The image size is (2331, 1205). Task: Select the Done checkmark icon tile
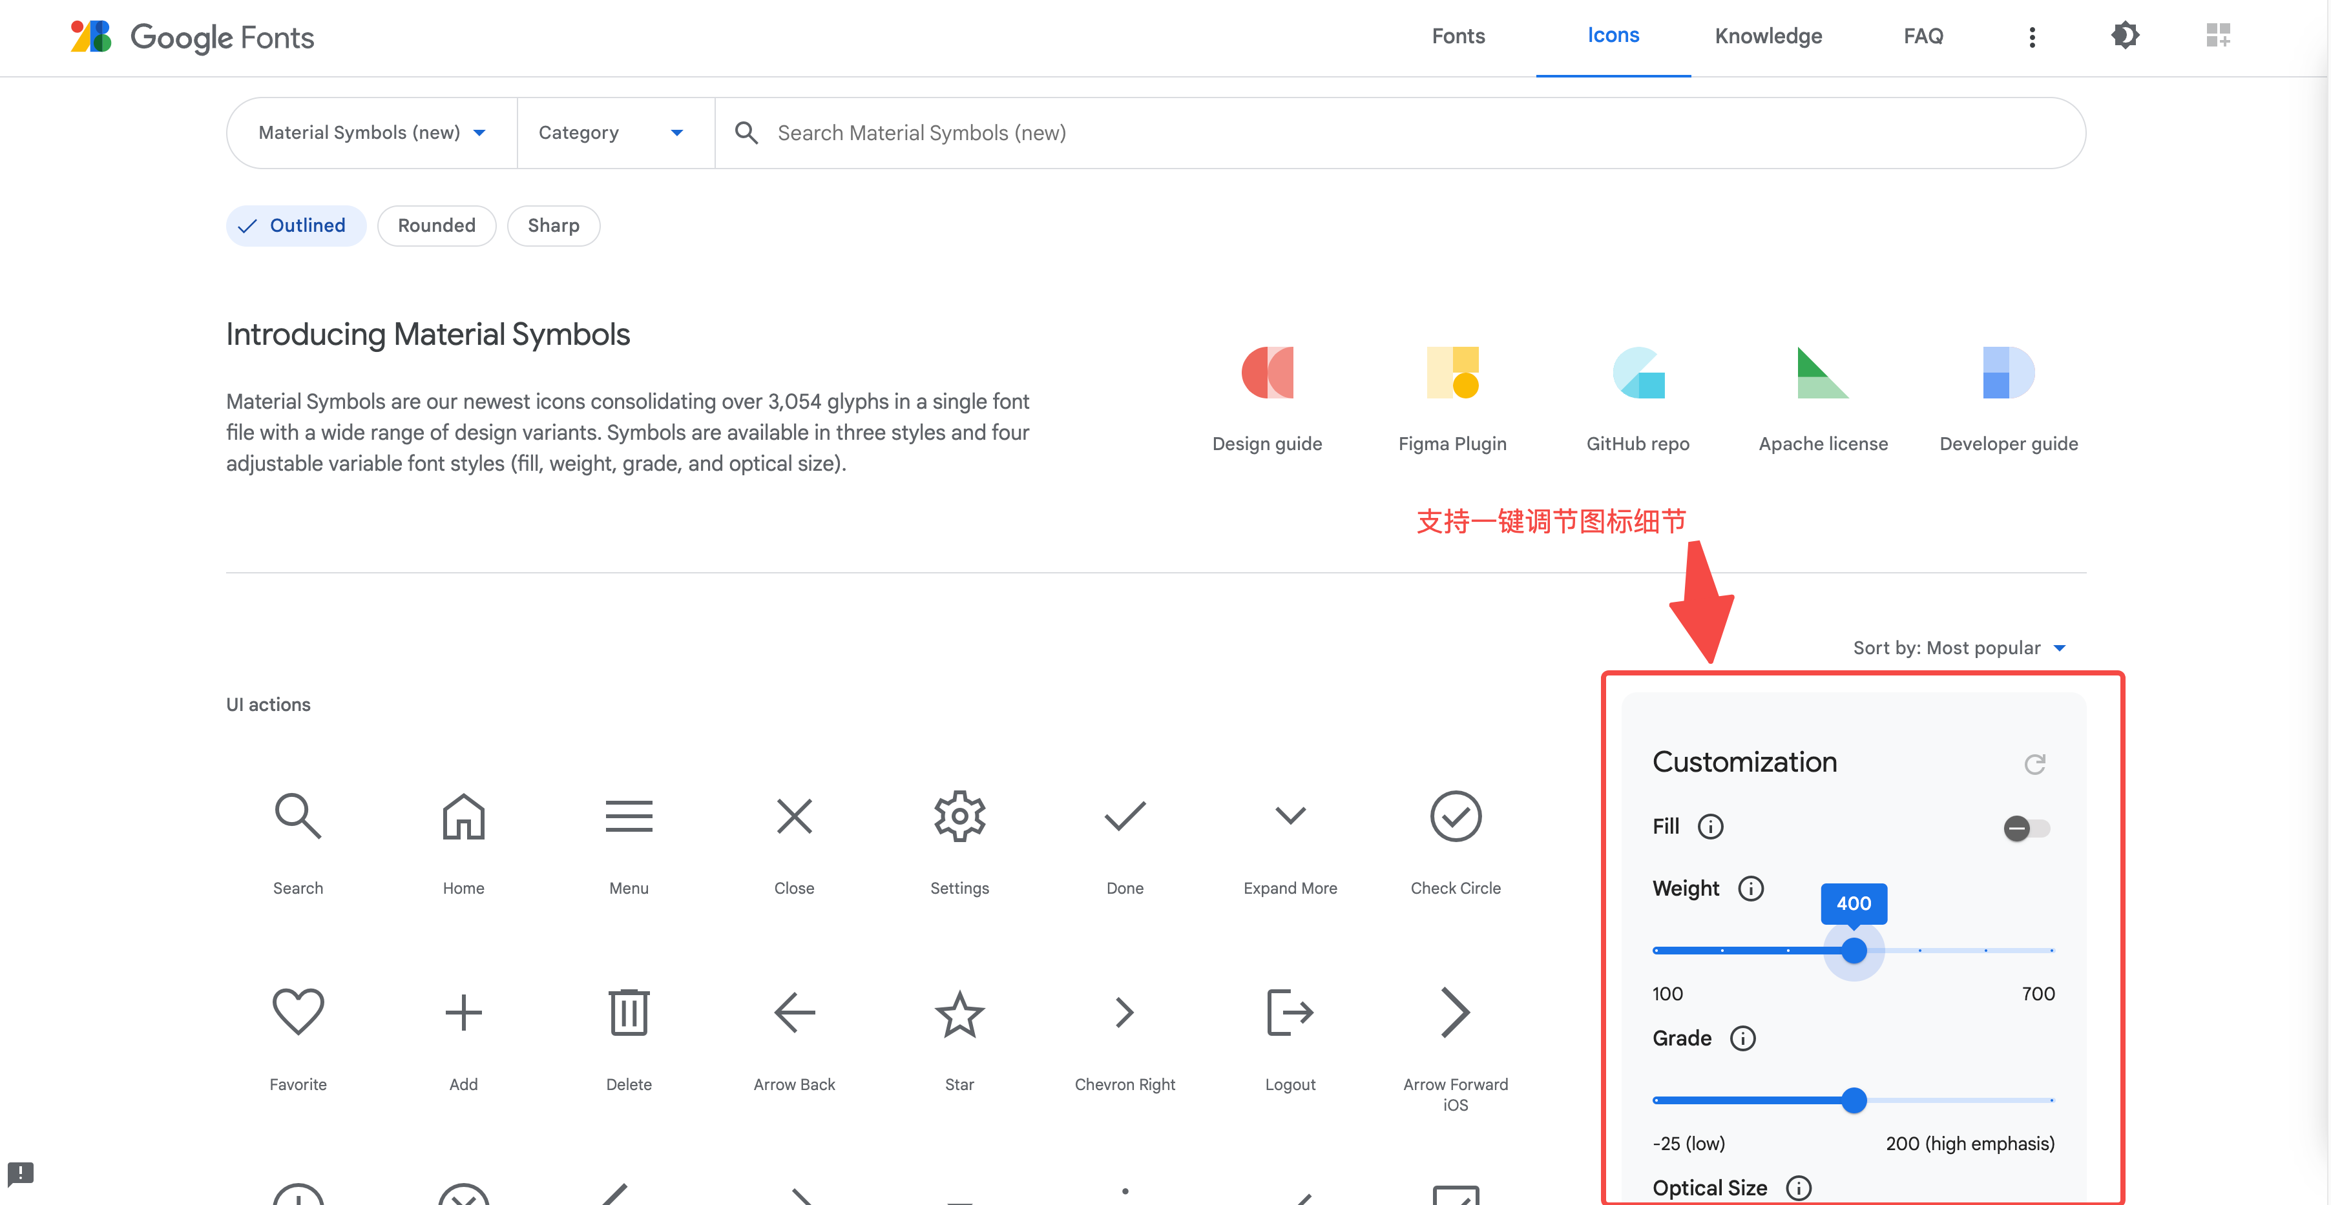(x=1125, y=842)
